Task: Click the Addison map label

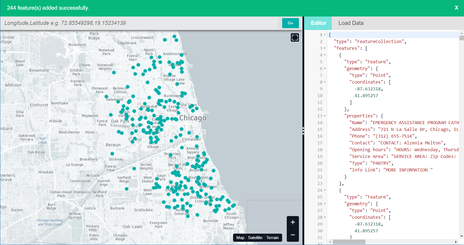Action: [x=13, y=85]
